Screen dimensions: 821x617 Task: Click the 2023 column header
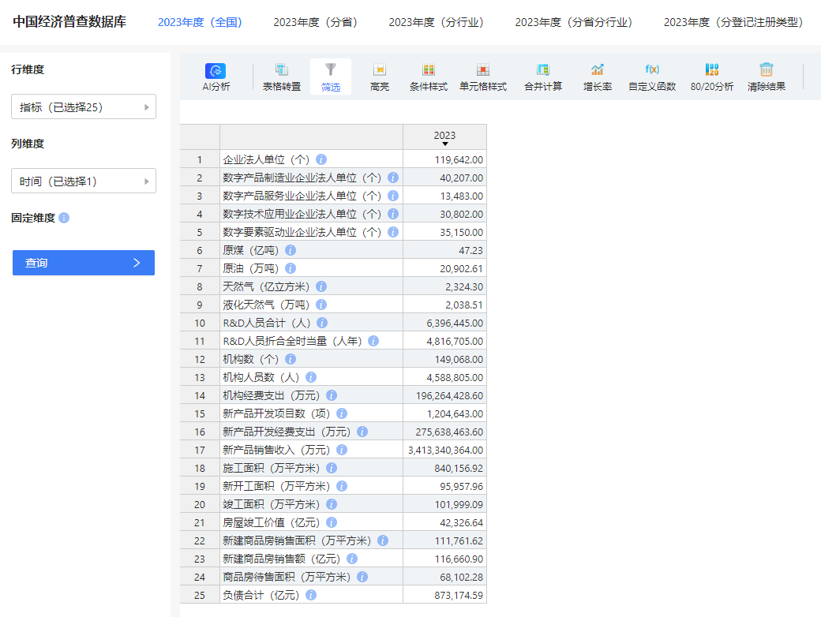click(444, 137)
